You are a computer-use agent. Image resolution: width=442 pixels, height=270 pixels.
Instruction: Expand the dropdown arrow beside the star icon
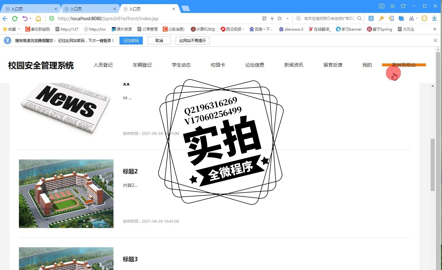287,18
